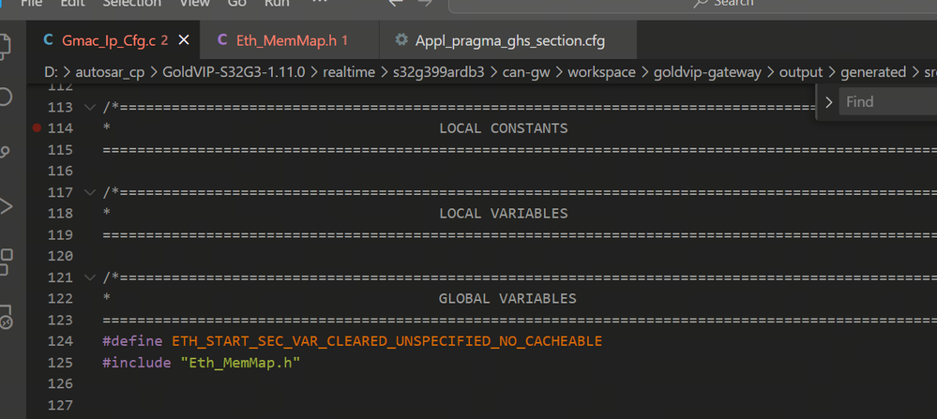
Task: Open the Extensions view
Action: [x=5, y=258]
